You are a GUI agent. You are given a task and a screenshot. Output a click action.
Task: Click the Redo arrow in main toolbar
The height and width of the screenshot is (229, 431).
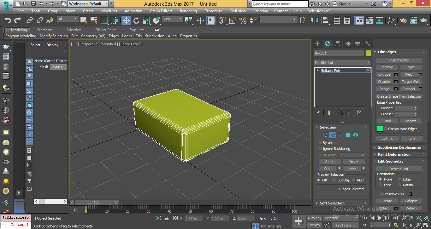click(x=18, y=20)
